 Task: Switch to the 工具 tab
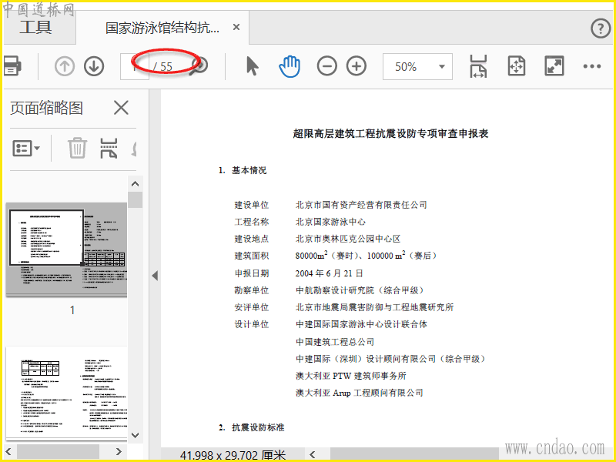point(35,27)
